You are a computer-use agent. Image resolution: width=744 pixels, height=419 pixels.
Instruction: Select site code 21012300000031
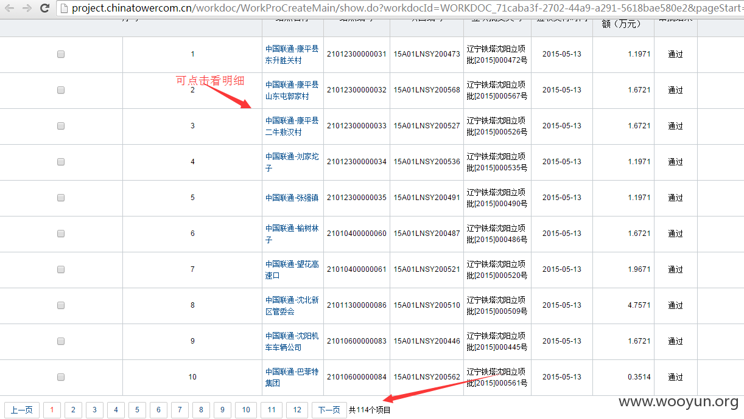click(x=357, y=54)
